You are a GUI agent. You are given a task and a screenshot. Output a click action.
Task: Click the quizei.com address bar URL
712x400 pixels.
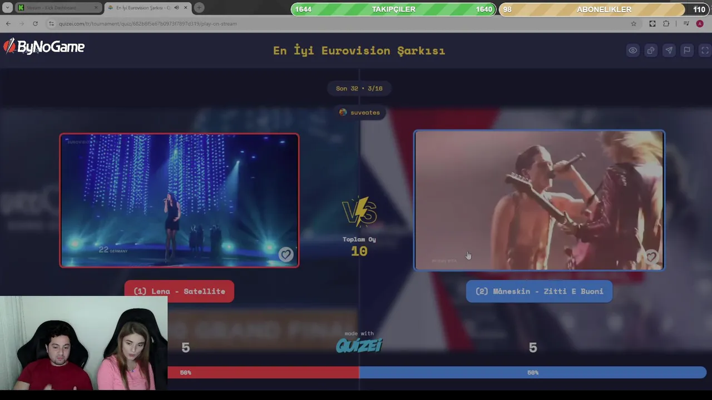pyautogui.click(x=148, y=24)
